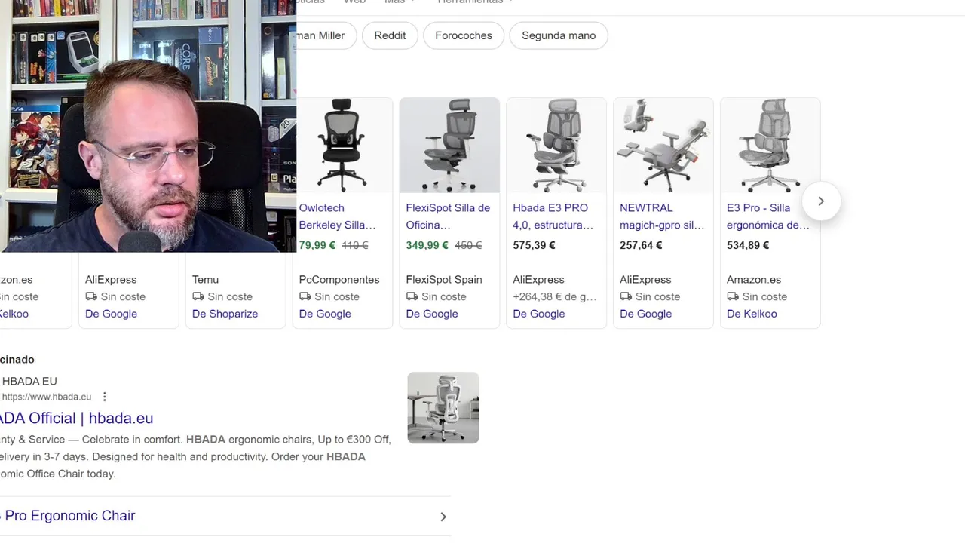
Task: Select the 257,64 € price text
Action: pyautogui.click(x=641, y=245)
